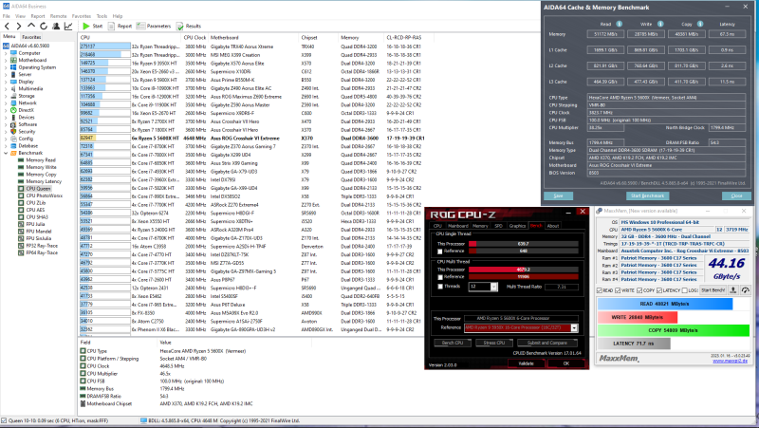Toggle Reference checkbox under CPU Multi Thread
The image size is (759, 428).
(439, 277)
